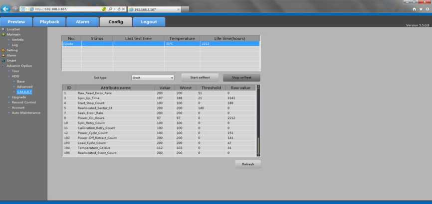
Task: Click the search magnifier in address bar
Action: pyautogui.click(x=109, y=9)
